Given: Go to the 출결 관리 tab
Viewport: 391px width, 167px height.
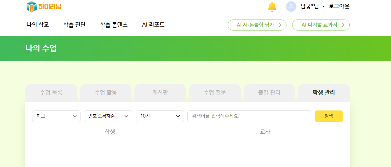Looking at the screenshot, I should click(x=269, y=92).
